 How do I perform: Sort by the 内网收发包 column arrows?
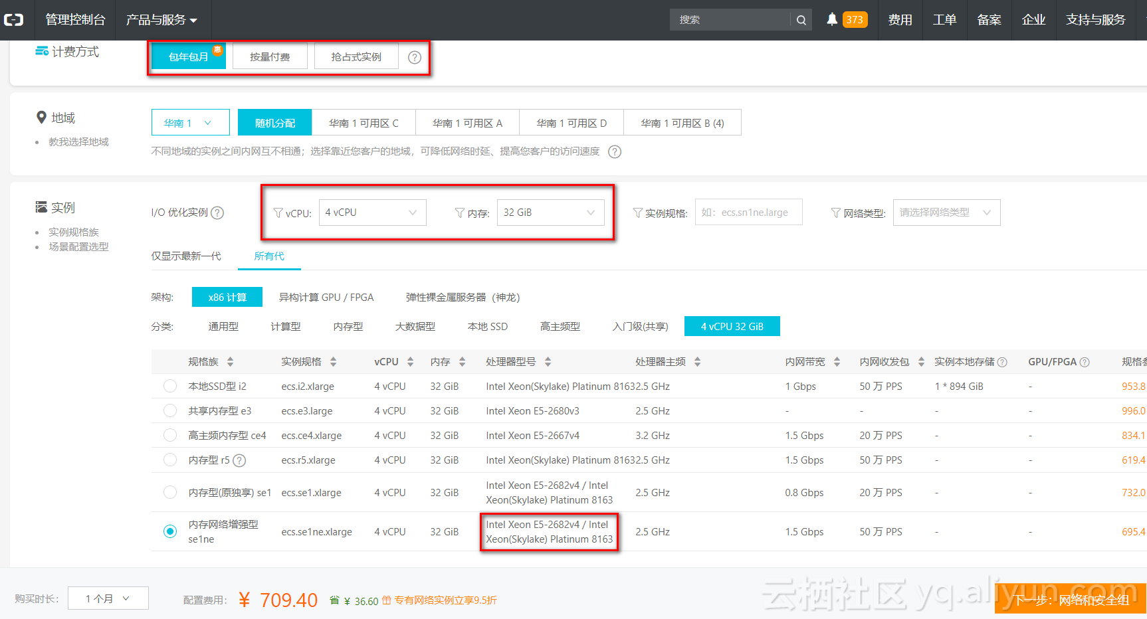point(922,362)
